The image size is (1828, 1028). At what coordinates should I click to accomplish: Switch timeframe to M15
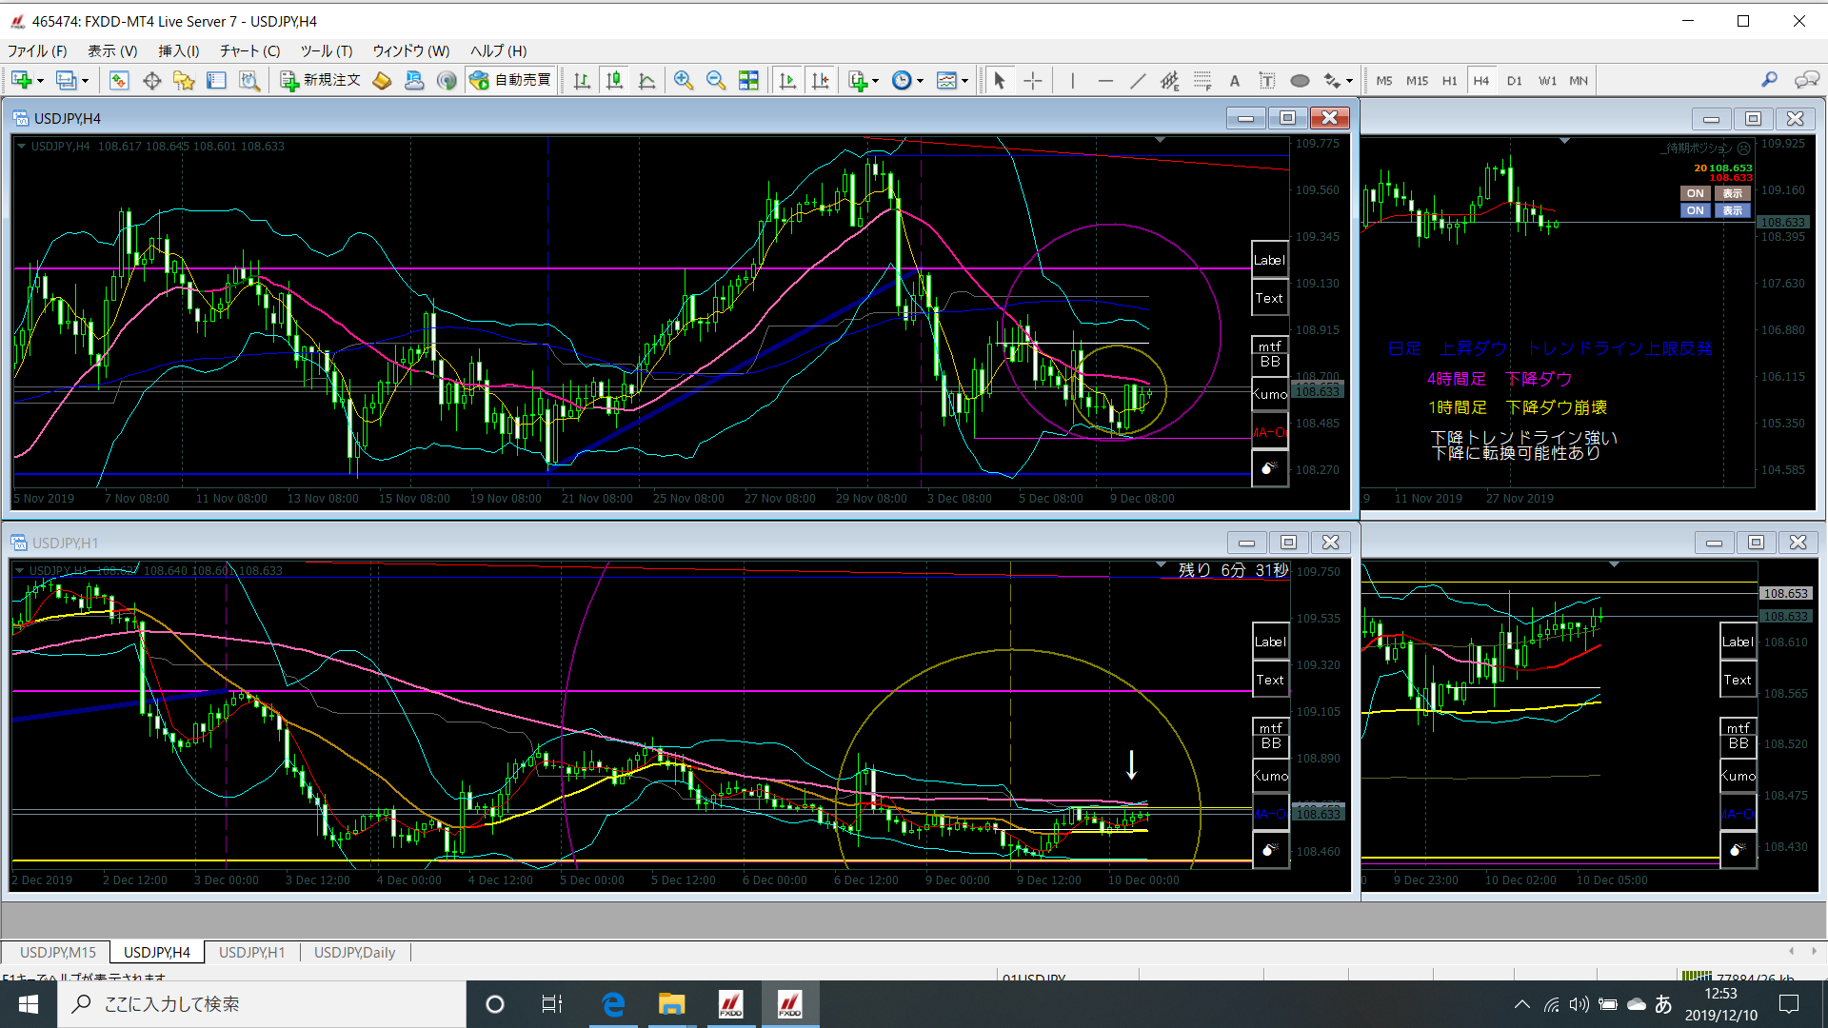[1417, 81]
